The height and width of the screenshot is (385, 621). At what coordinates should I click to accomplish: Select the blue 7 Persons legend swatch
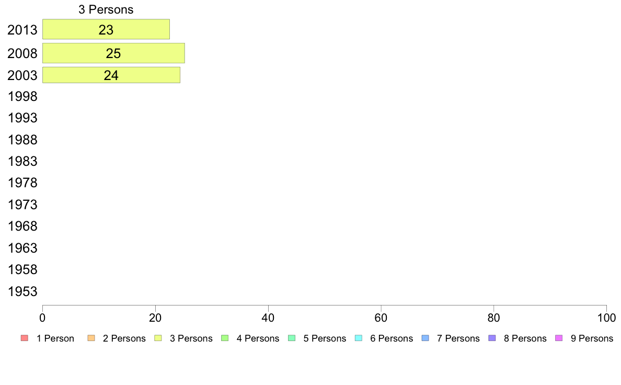click(425, 338)
